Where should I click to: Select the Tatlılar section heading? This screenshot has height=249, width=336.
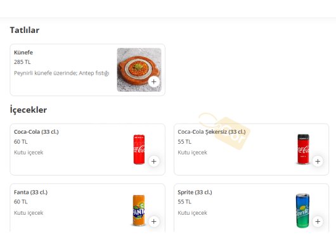(25, 30)
